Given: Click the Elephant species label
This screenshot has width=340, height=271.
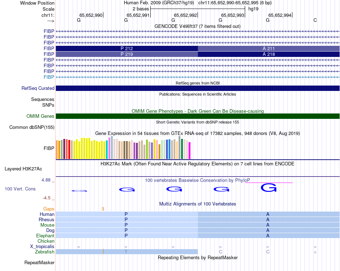Looking at the screenshot, I should point(45,236).
